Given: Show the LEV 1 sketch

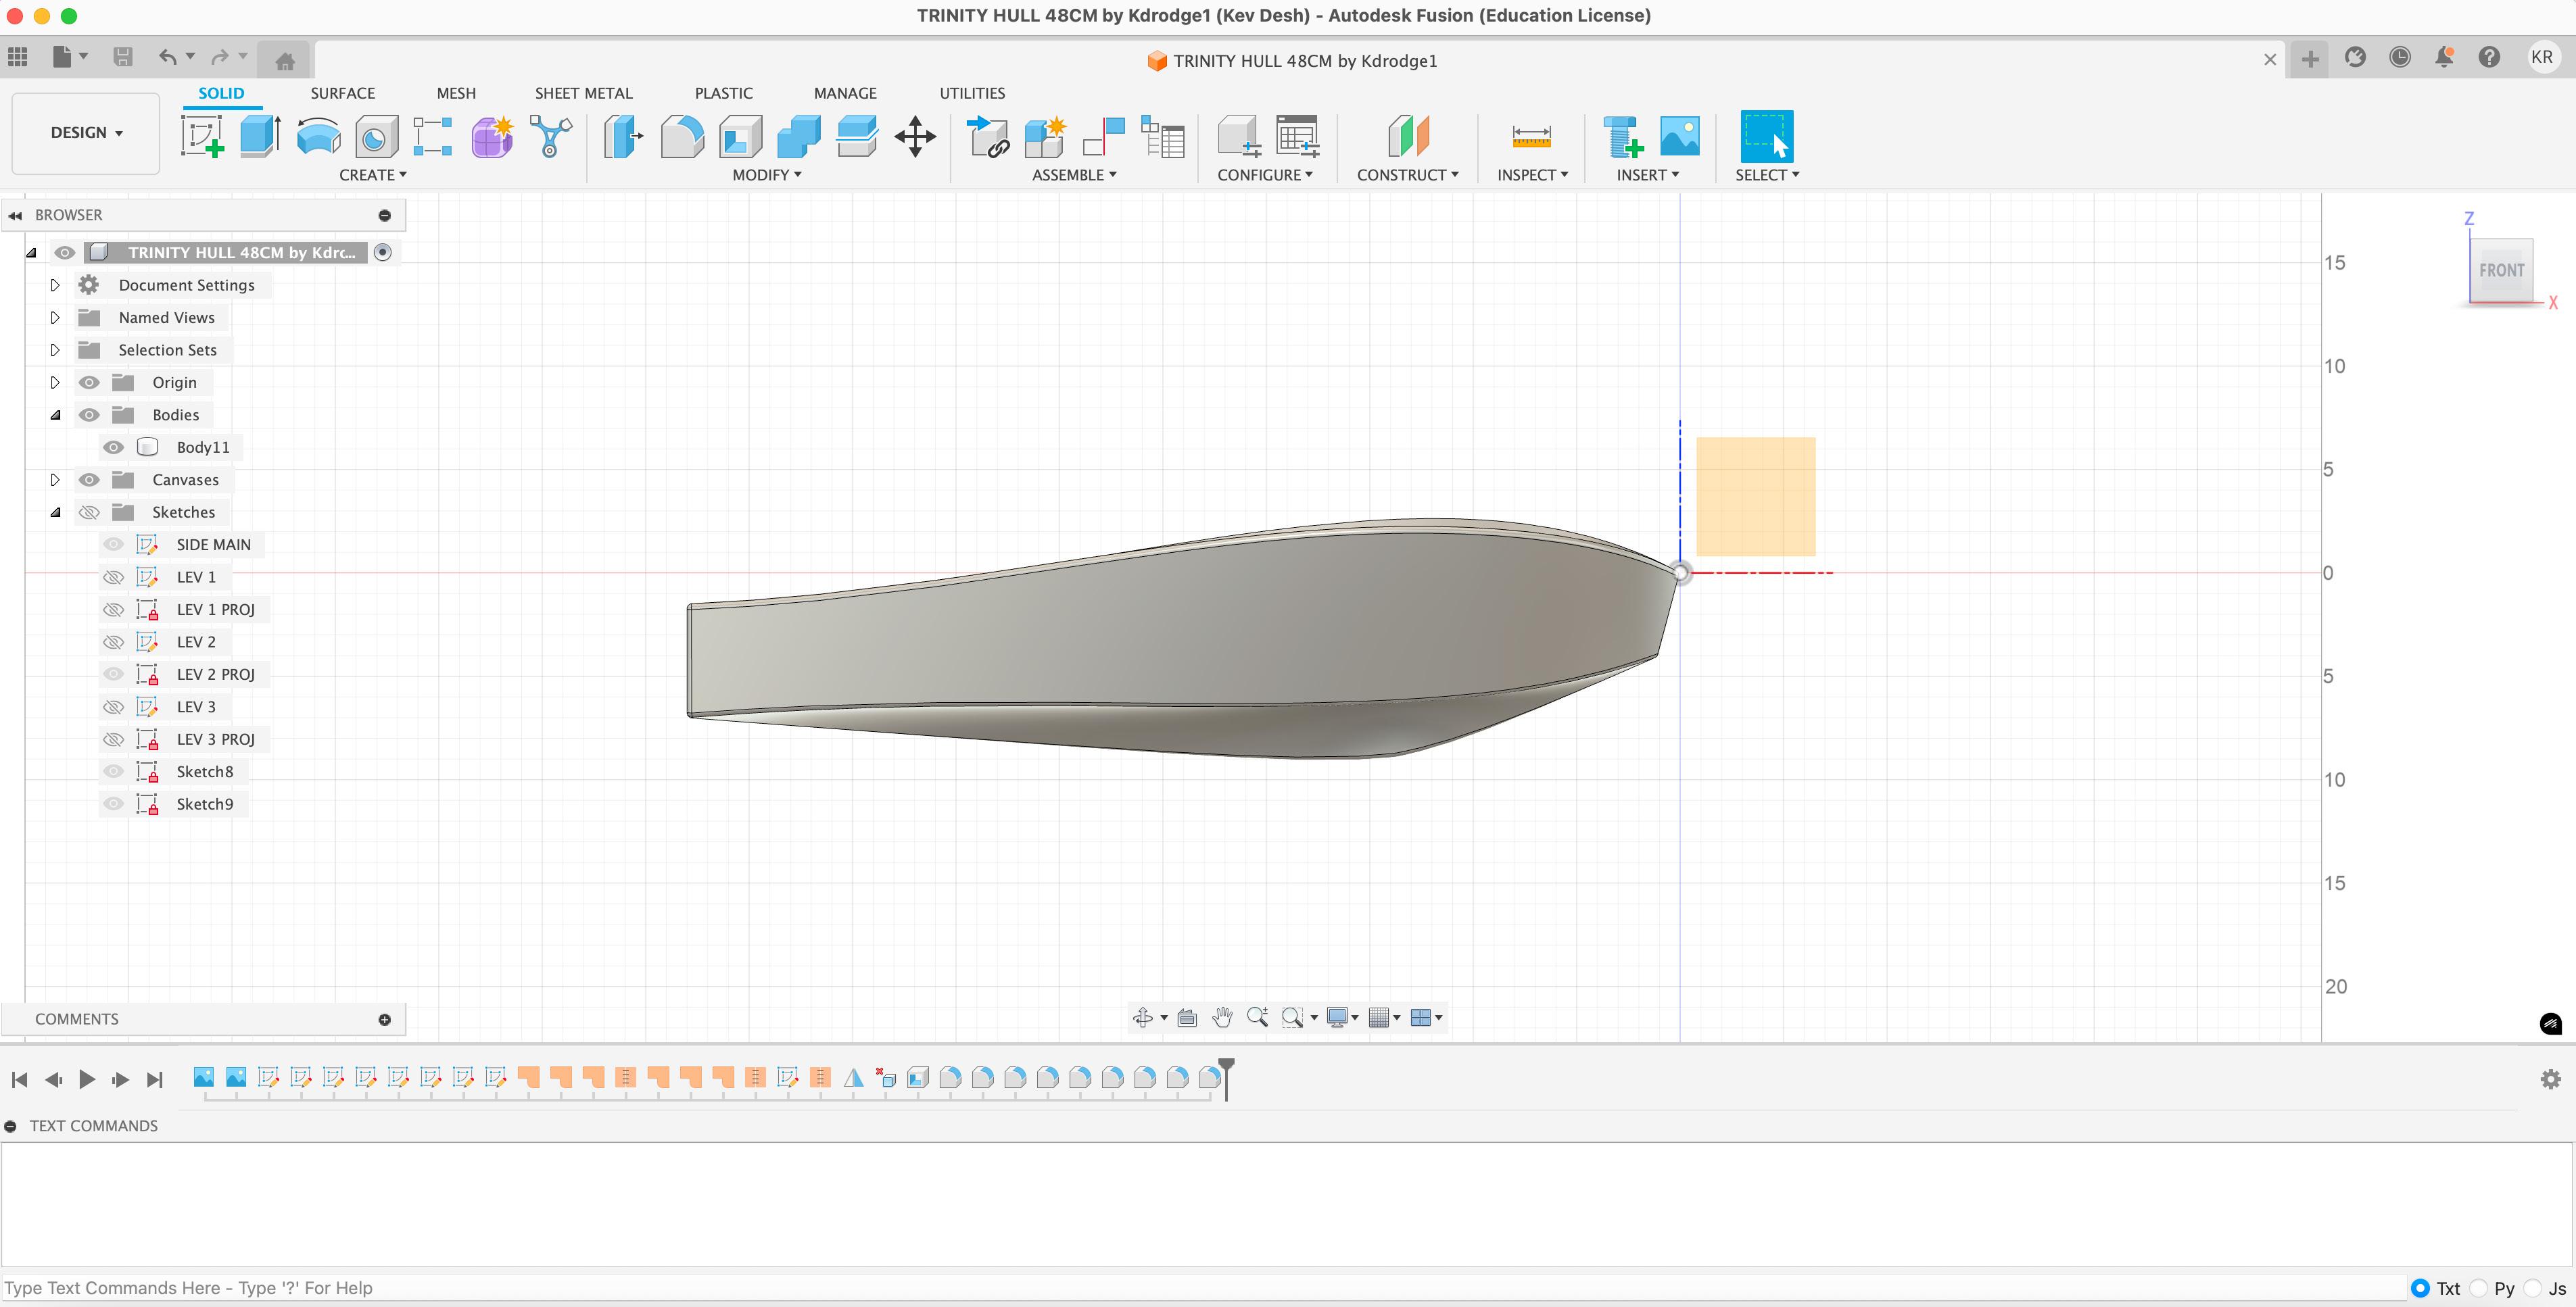Looking at the screenshot, I should tap(114, 578).
